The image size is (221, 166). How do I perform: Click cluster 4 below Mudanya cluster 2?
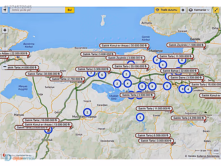pos(163,65)
